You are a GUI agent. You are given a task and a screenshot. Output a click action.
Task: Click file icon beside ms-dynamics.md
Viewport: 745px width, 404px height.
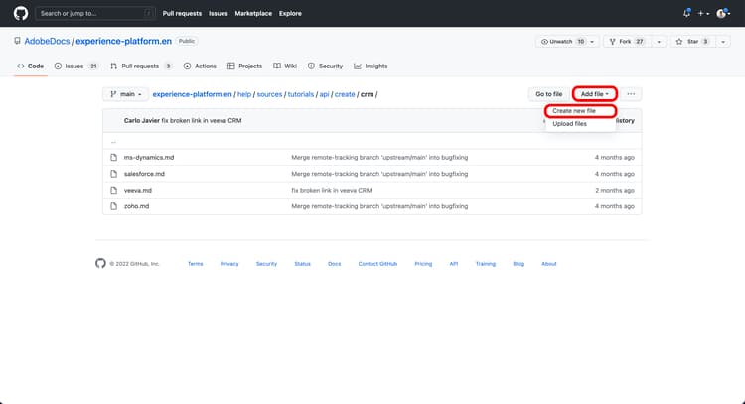tap(113, 157)
